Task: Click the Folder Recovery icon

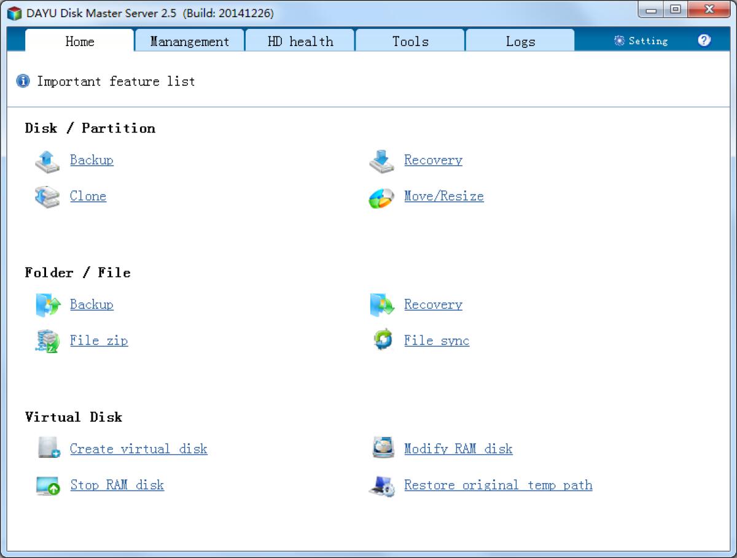Action: pyautogui.click(x=382, y=304)
